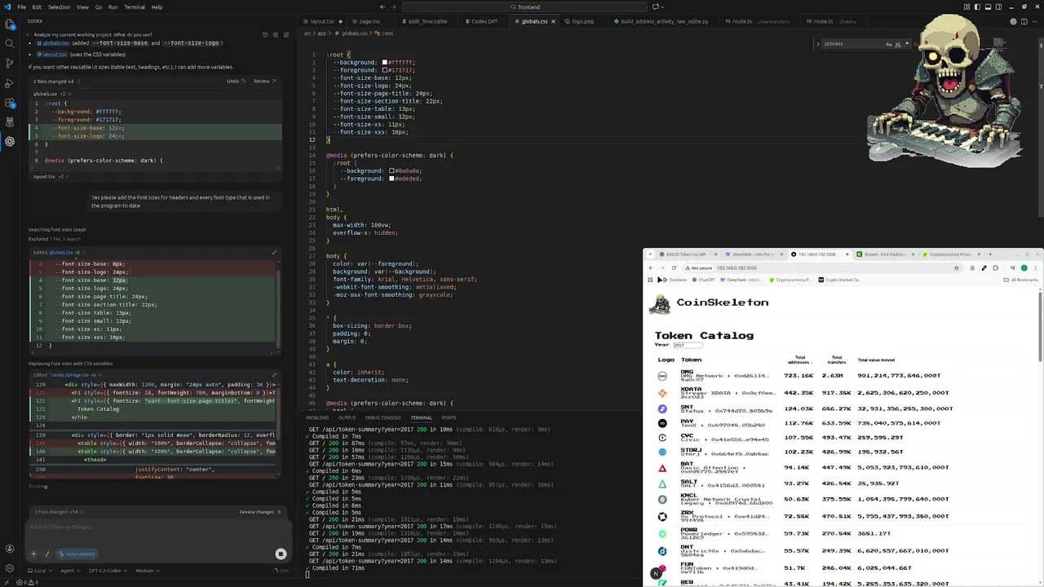Open the PORTS panel tab

(x=449, y=417)
